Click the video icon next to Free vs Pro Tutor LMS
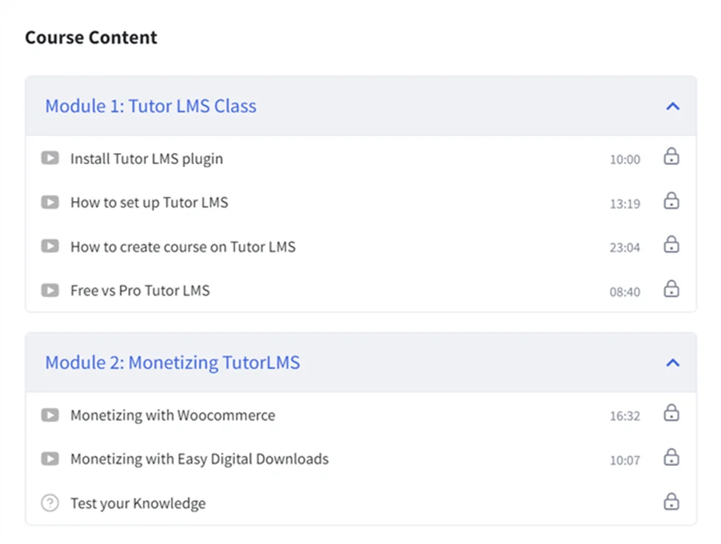This screenshot has height=544, width=721. (x=49, y=290)
